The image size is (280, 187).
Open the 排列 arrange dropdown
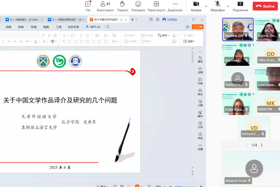(x=164, y=35)
